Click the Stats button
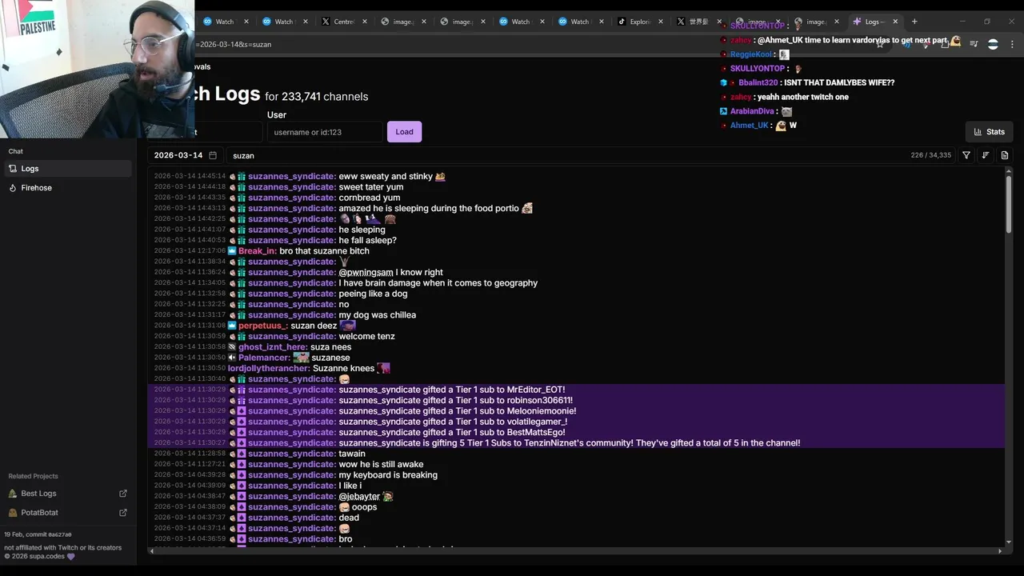1024x576 pixels. coord(990,132)
